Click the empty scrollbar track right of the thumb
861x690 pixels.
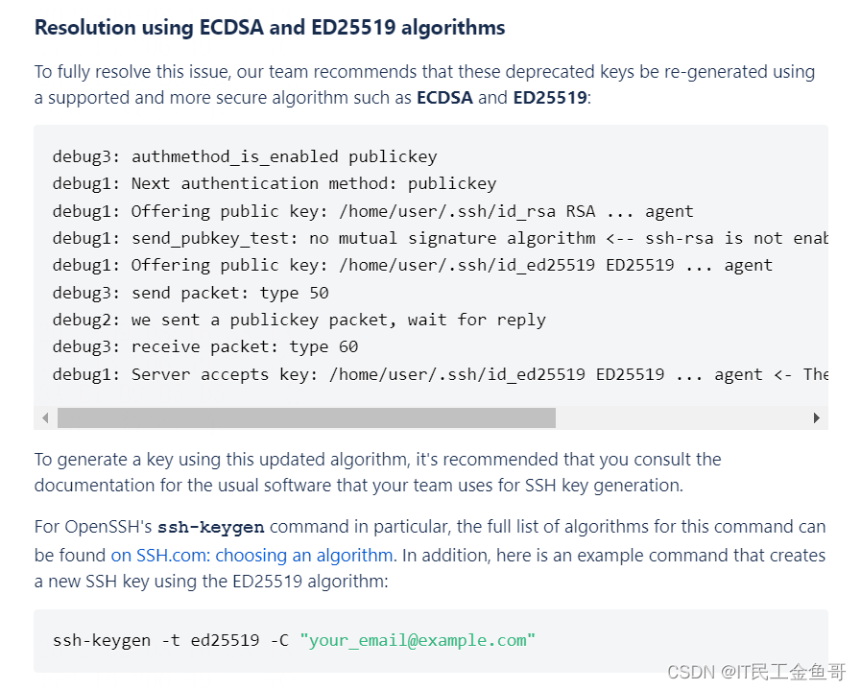tap(680, 417)
